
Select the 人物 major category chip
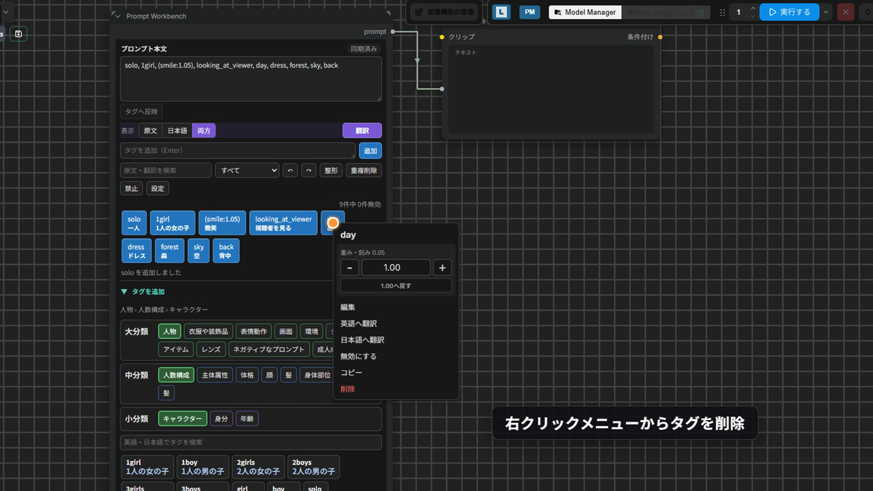click(170, 331)
